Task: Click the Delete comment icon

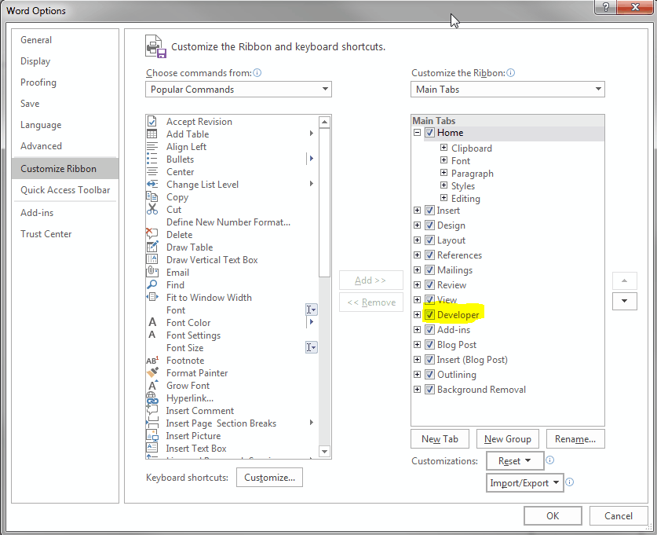Action: tap(151, 234)
